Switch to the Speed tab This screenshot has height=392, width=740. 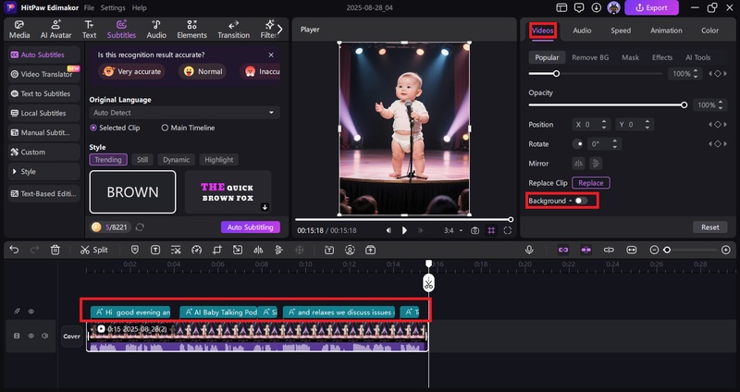tap(621, 31)
